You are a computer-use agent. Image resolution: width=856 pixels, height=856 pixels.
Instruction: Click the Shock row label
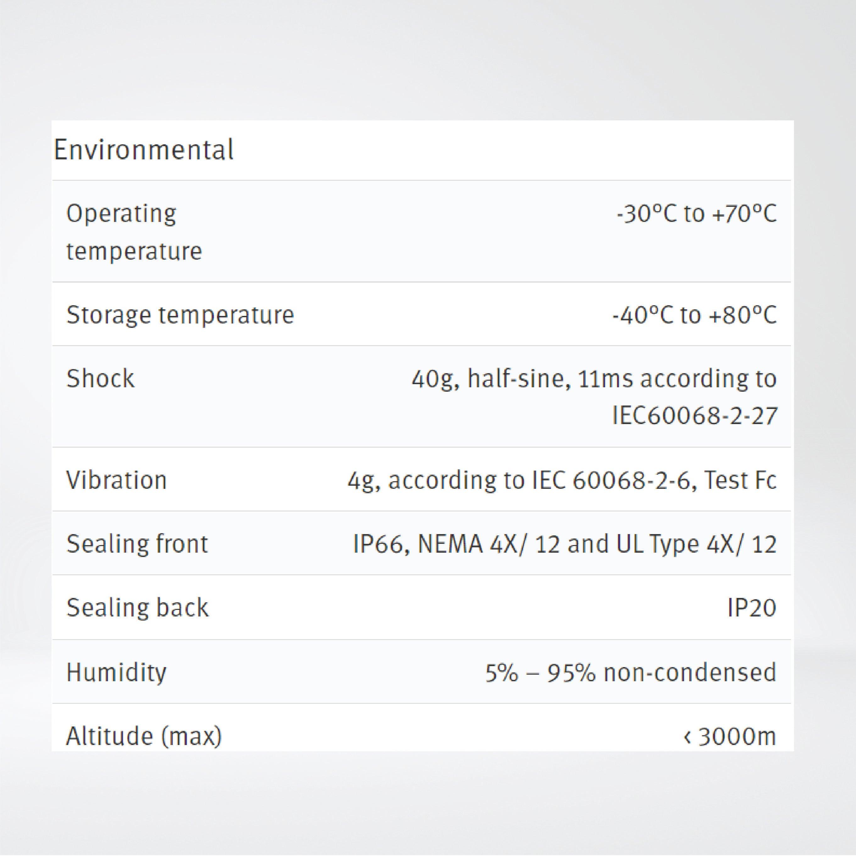click(100, 379)
